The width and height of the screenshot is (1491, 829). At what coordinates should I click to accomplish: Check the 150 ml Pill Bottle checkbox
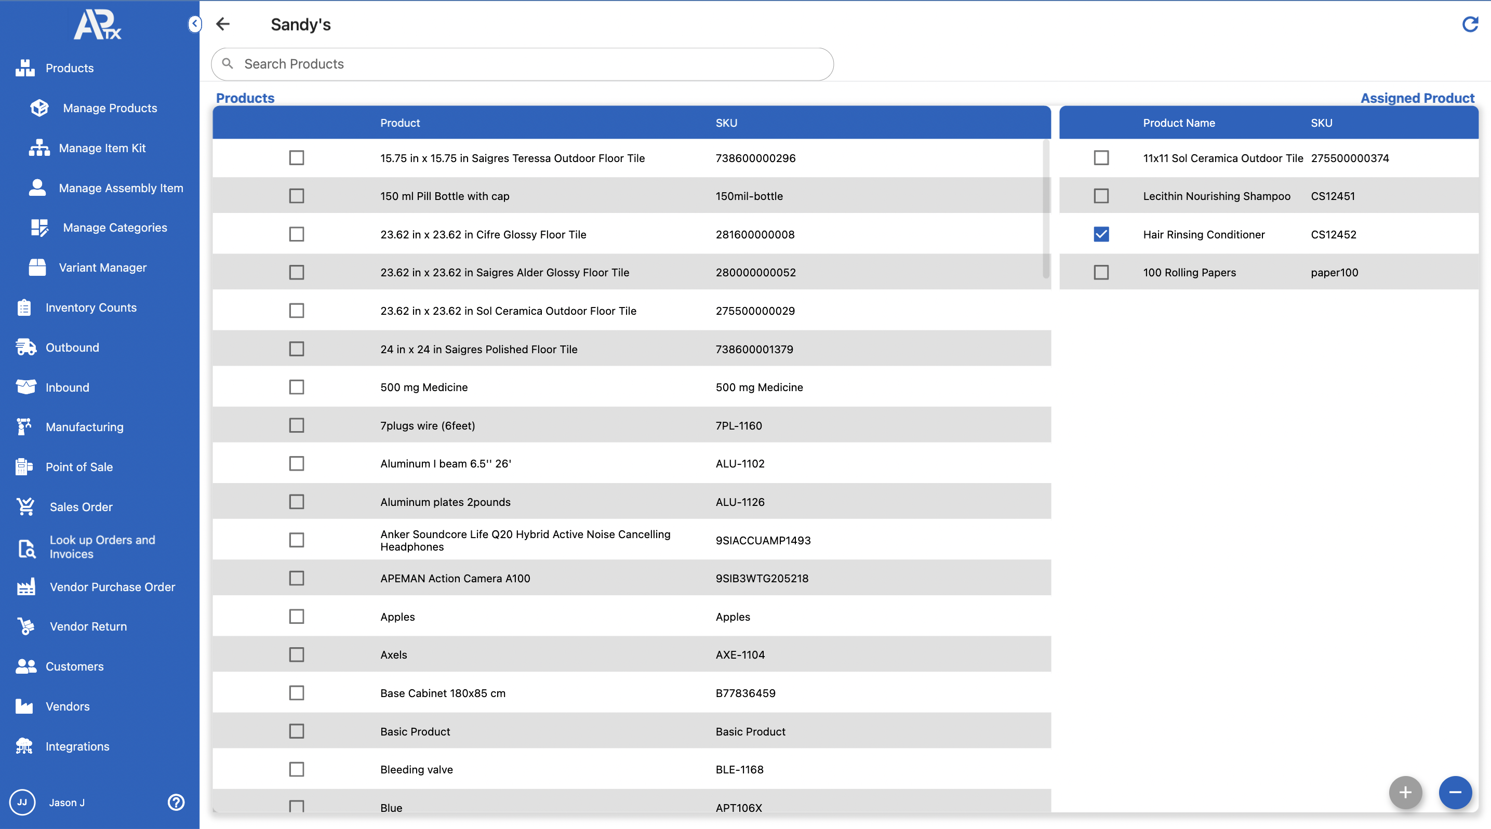296,196
